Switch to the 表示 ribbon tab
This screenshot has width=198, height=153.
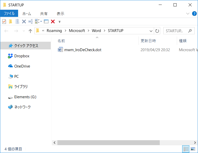[x=60, y=14]
